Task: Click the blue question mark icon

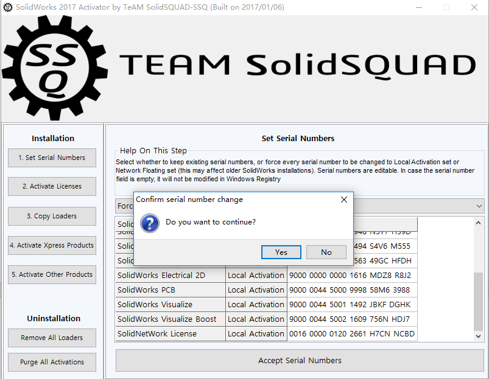Action: 150,223
